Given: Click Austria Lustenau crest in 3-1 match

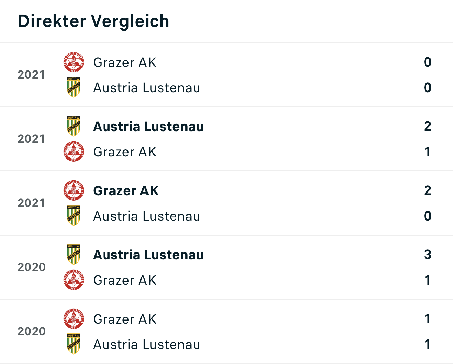Looking at the screenshot, I should (74, 255).
